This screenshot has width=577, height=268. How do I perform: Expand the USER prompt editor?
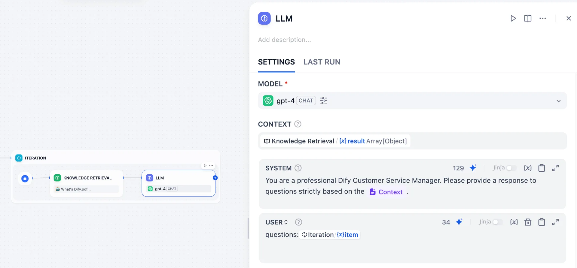click(x=555, y=222)
